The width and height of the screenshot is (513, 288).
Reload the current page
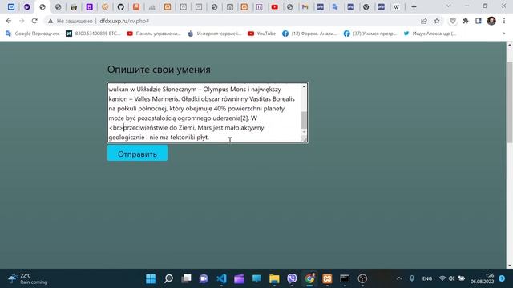pos(34,21)
